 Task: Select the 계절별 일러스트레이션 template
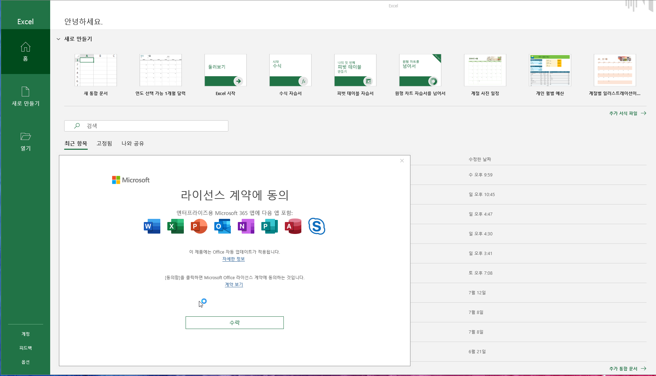[x=615, y=75]
